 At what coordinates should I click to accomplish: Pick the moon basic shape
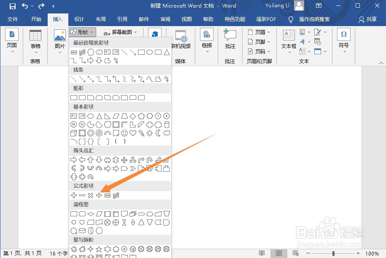point(158,133)
